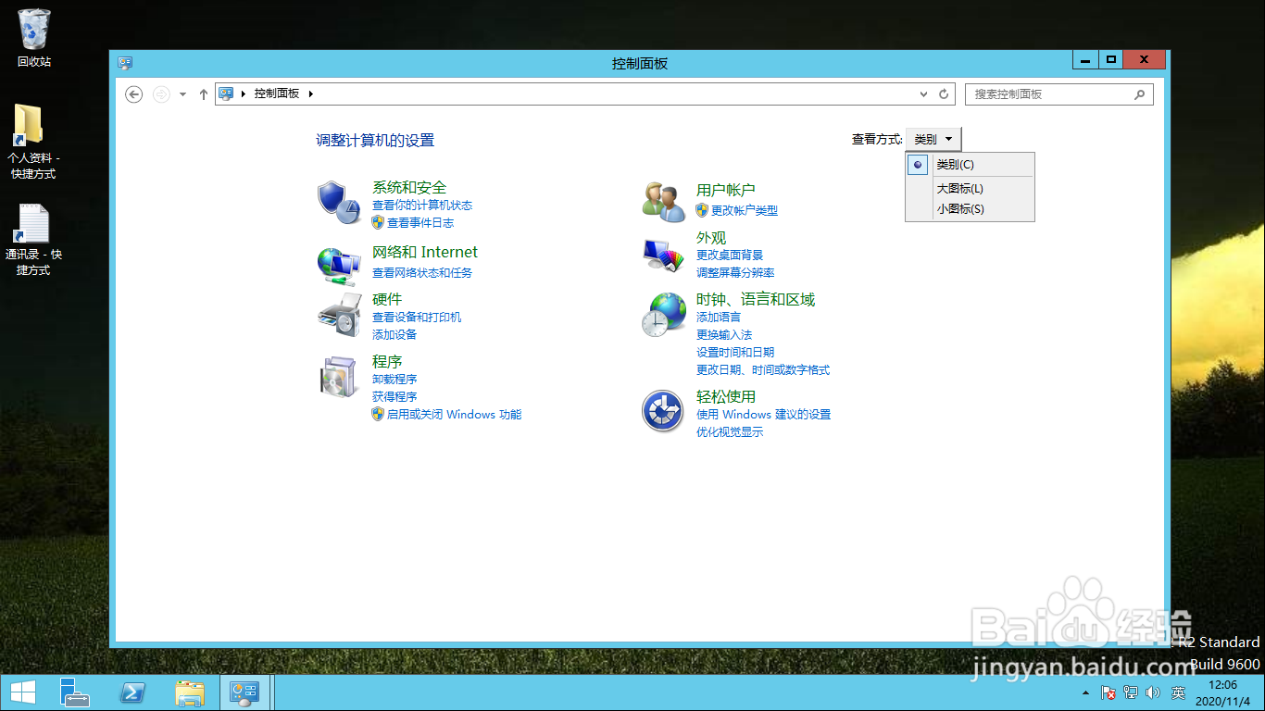Click the volume speaker tray icon
This screenshot has height=711, width=1265.
tap(1153, 692)
